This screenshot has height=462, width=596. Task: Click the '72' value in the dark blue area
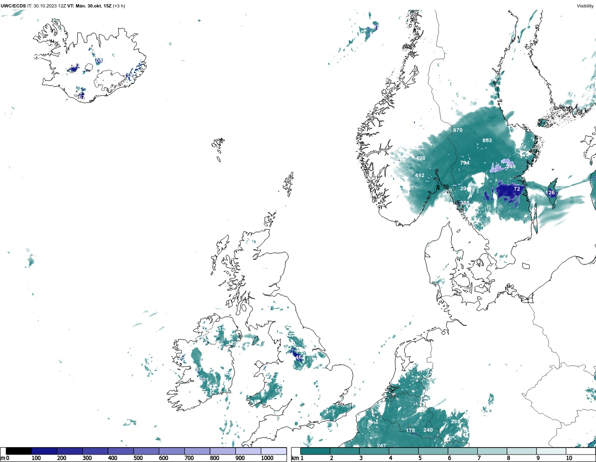517,189
